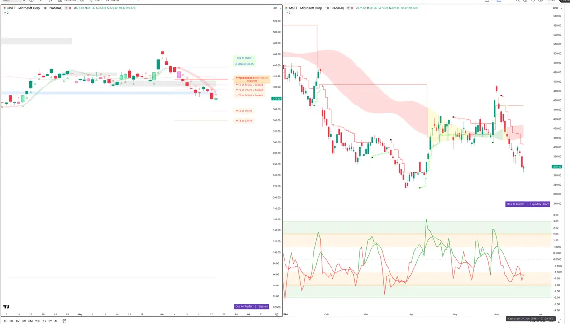Image resolution: width=570 pixels, height=324 pixels.
Task: Select the 1D time range
Action: pos(6,321)
